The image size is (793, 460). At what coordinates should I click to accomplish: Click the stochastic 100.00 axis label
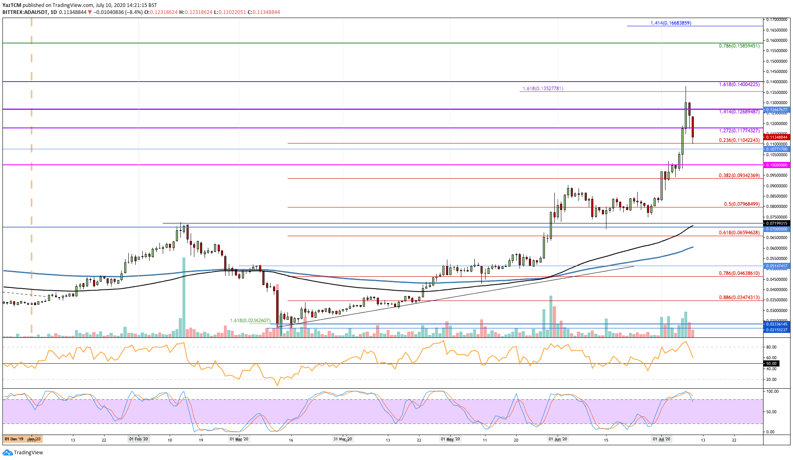(x=772, y=392)
